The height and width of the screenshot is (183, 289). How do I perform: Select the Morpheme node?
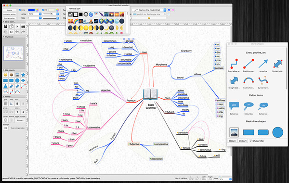pos(161,65)
